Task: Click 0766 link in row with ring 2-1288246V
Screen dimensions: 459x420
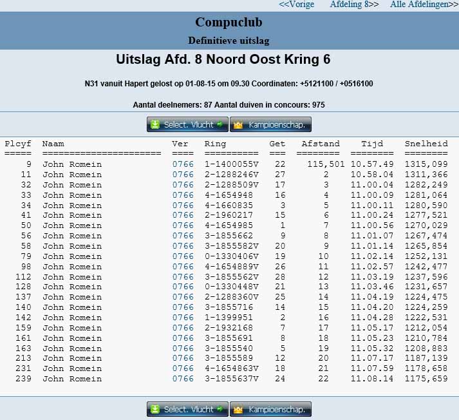Action: pyautogui.click(x=183, y=175)
